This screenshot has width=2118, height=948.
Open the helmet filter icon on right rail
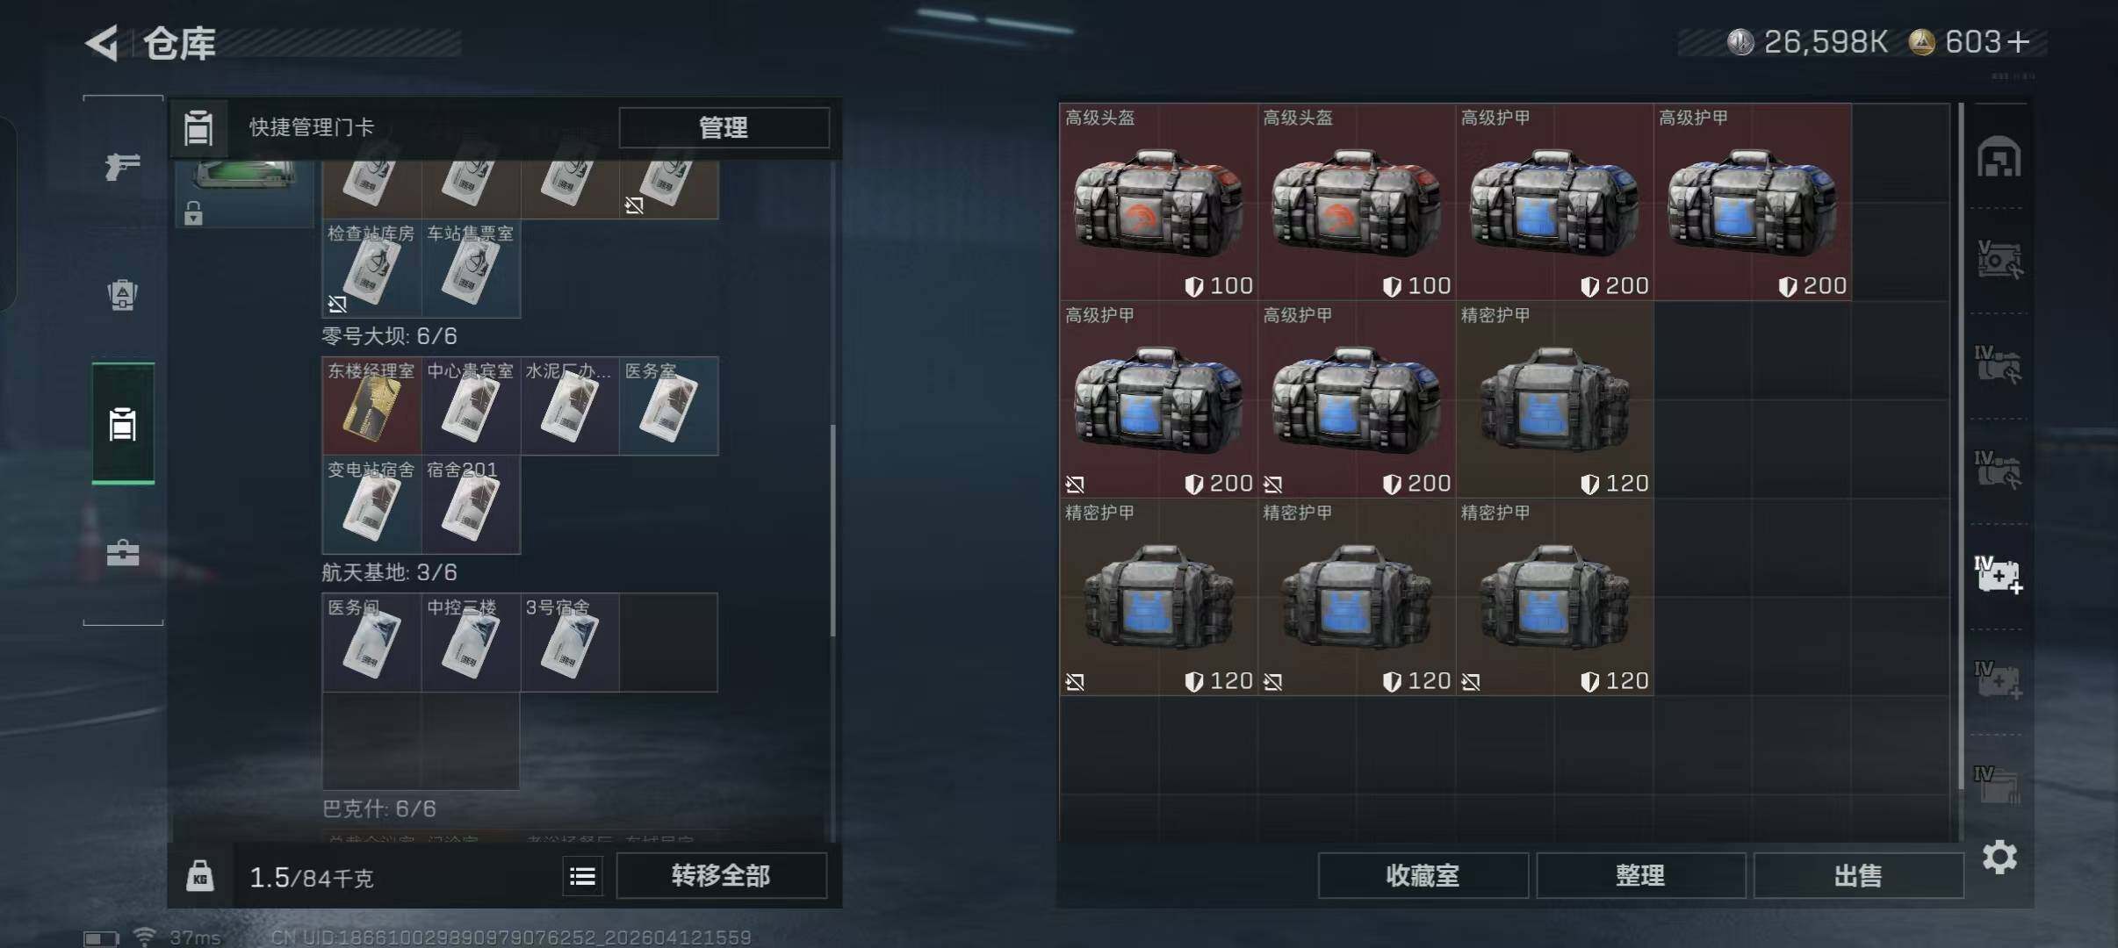point(1999,157)
